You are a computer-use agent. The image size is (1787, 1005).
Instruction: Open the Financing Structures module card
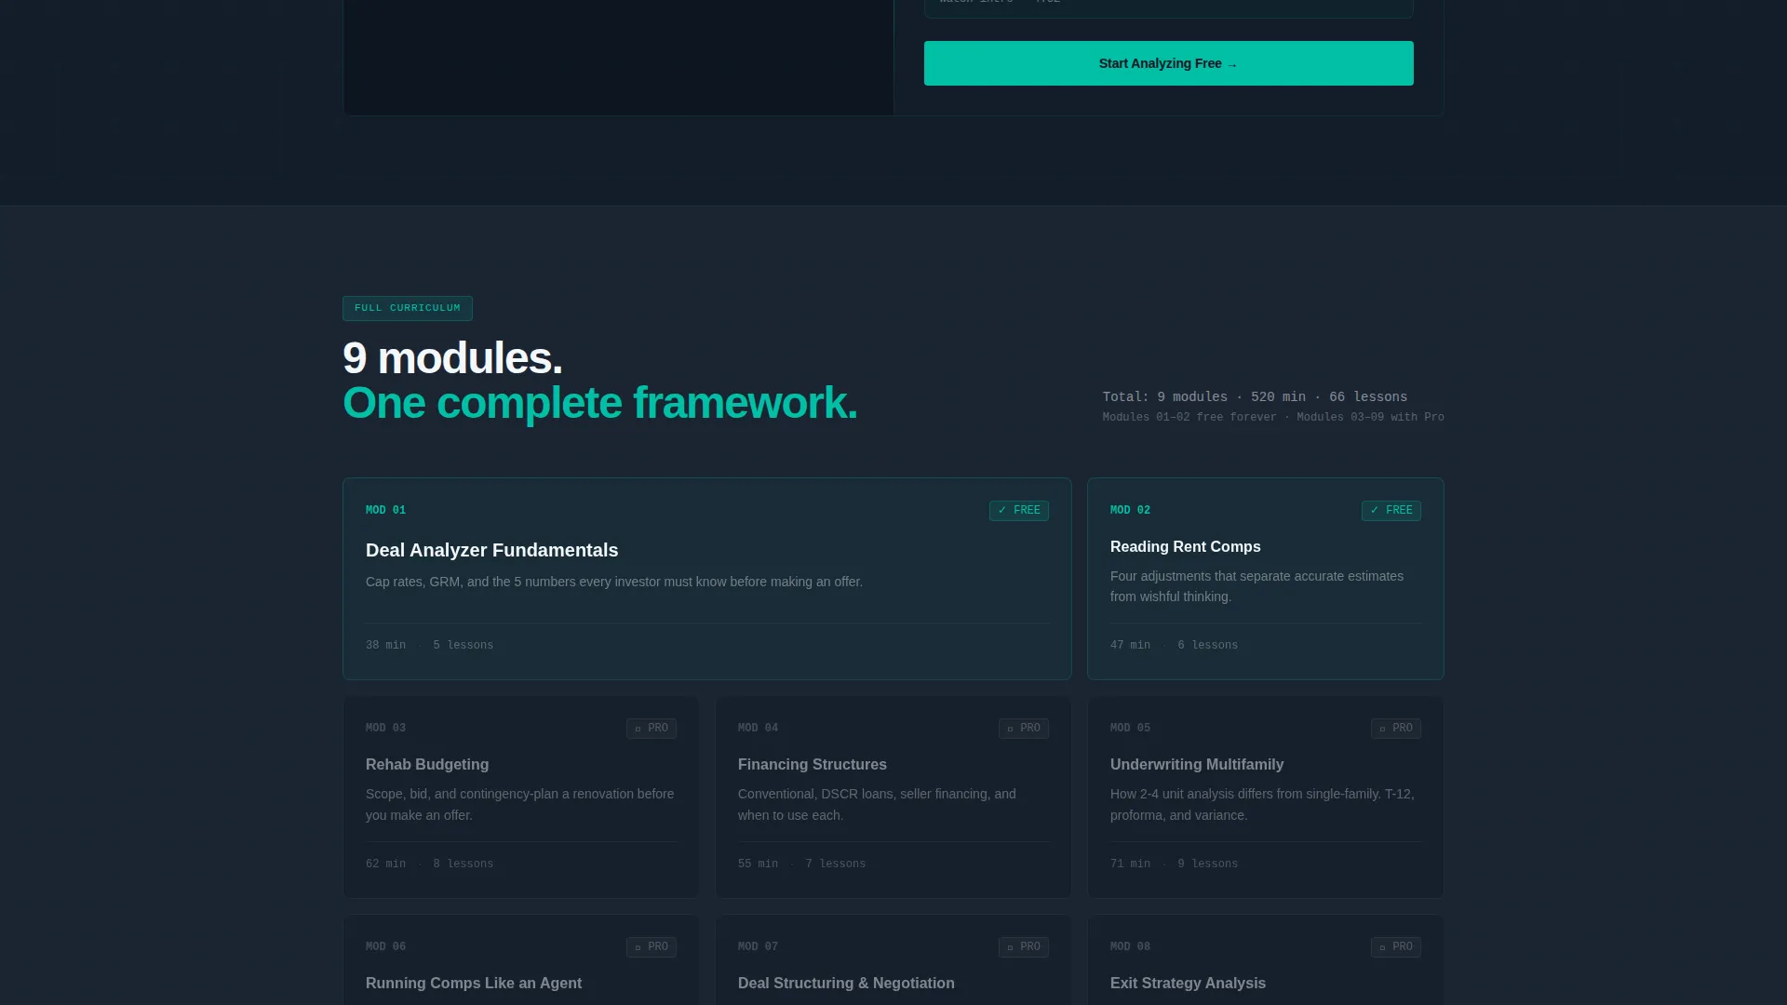pyautogui.click(x=893, y=797)
